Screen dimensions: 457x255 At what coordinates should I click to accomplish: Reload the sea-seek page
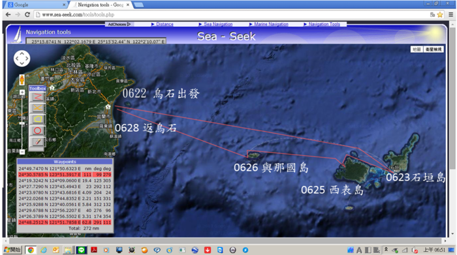[27, 14]
